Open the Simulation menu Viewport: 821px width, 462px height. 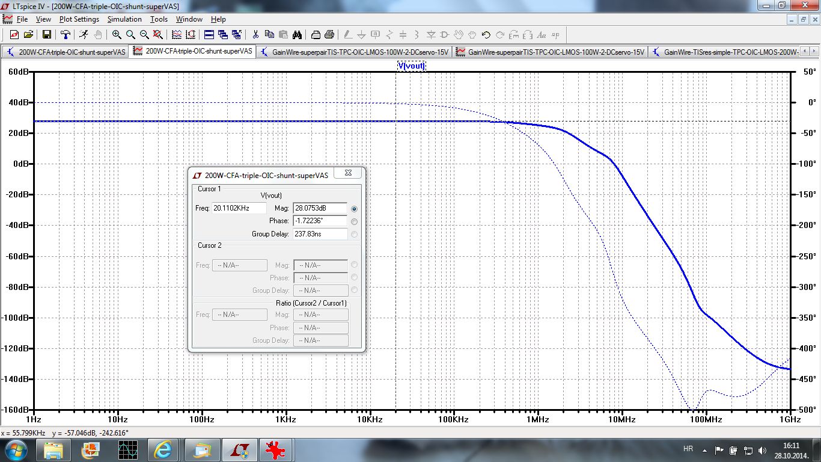(124, 19)
